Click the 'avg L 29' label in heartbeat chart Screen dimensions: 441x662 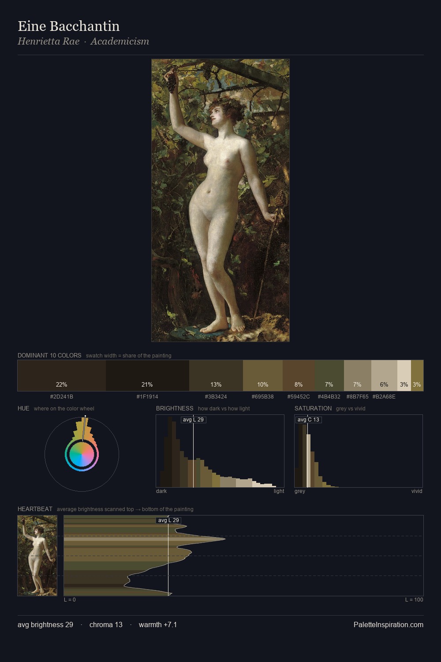[168, 520]
